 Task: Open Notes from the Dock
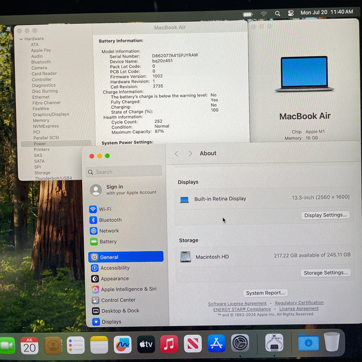coord(99,345)
